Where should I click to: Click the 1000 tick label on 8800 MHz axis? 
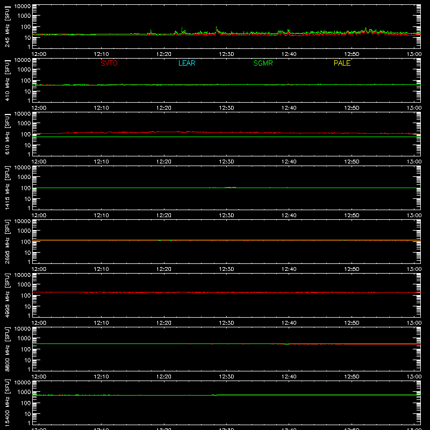tap(24, 338)
